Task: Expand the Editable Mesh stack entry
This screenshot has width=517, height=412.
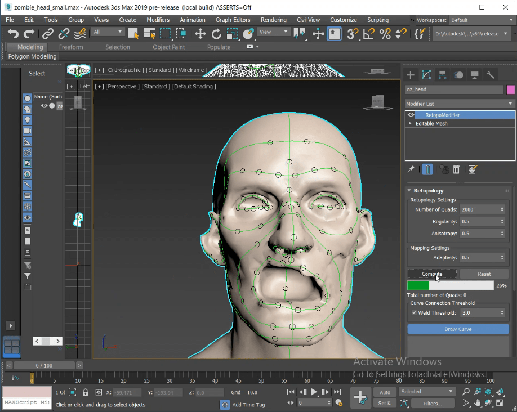Action: (410, 123)
